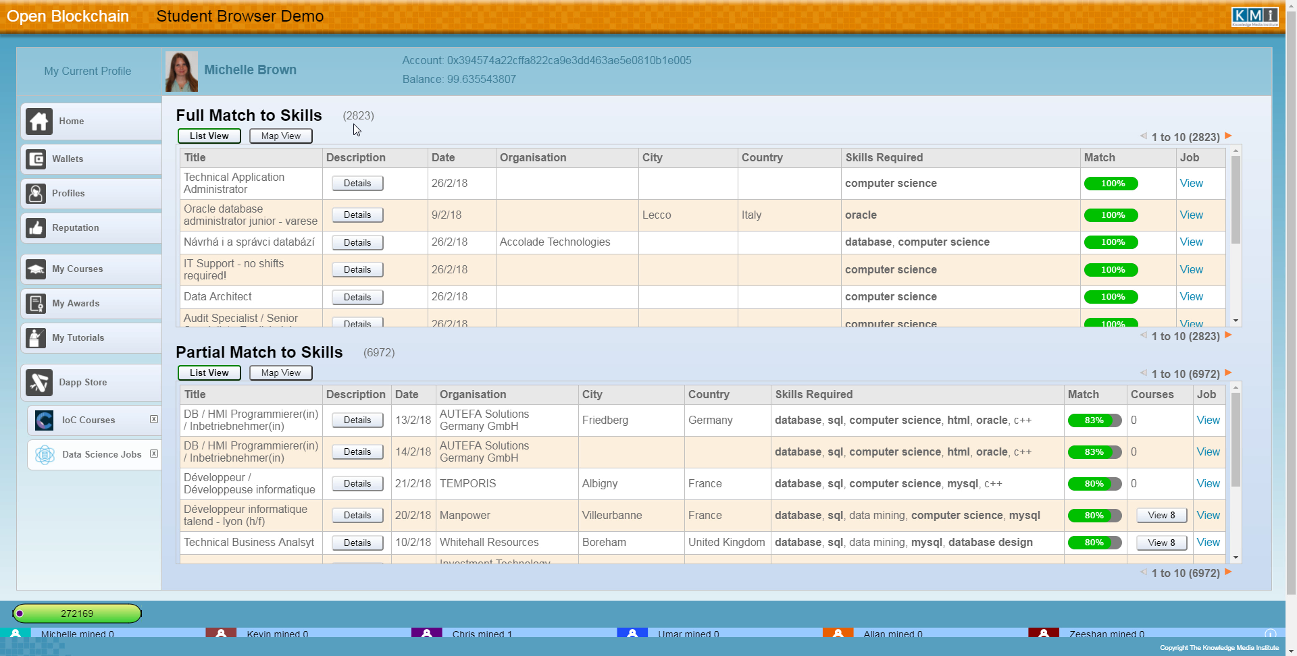
Task: Click the My Courses graduation cap icon
Action: point(36,269)
